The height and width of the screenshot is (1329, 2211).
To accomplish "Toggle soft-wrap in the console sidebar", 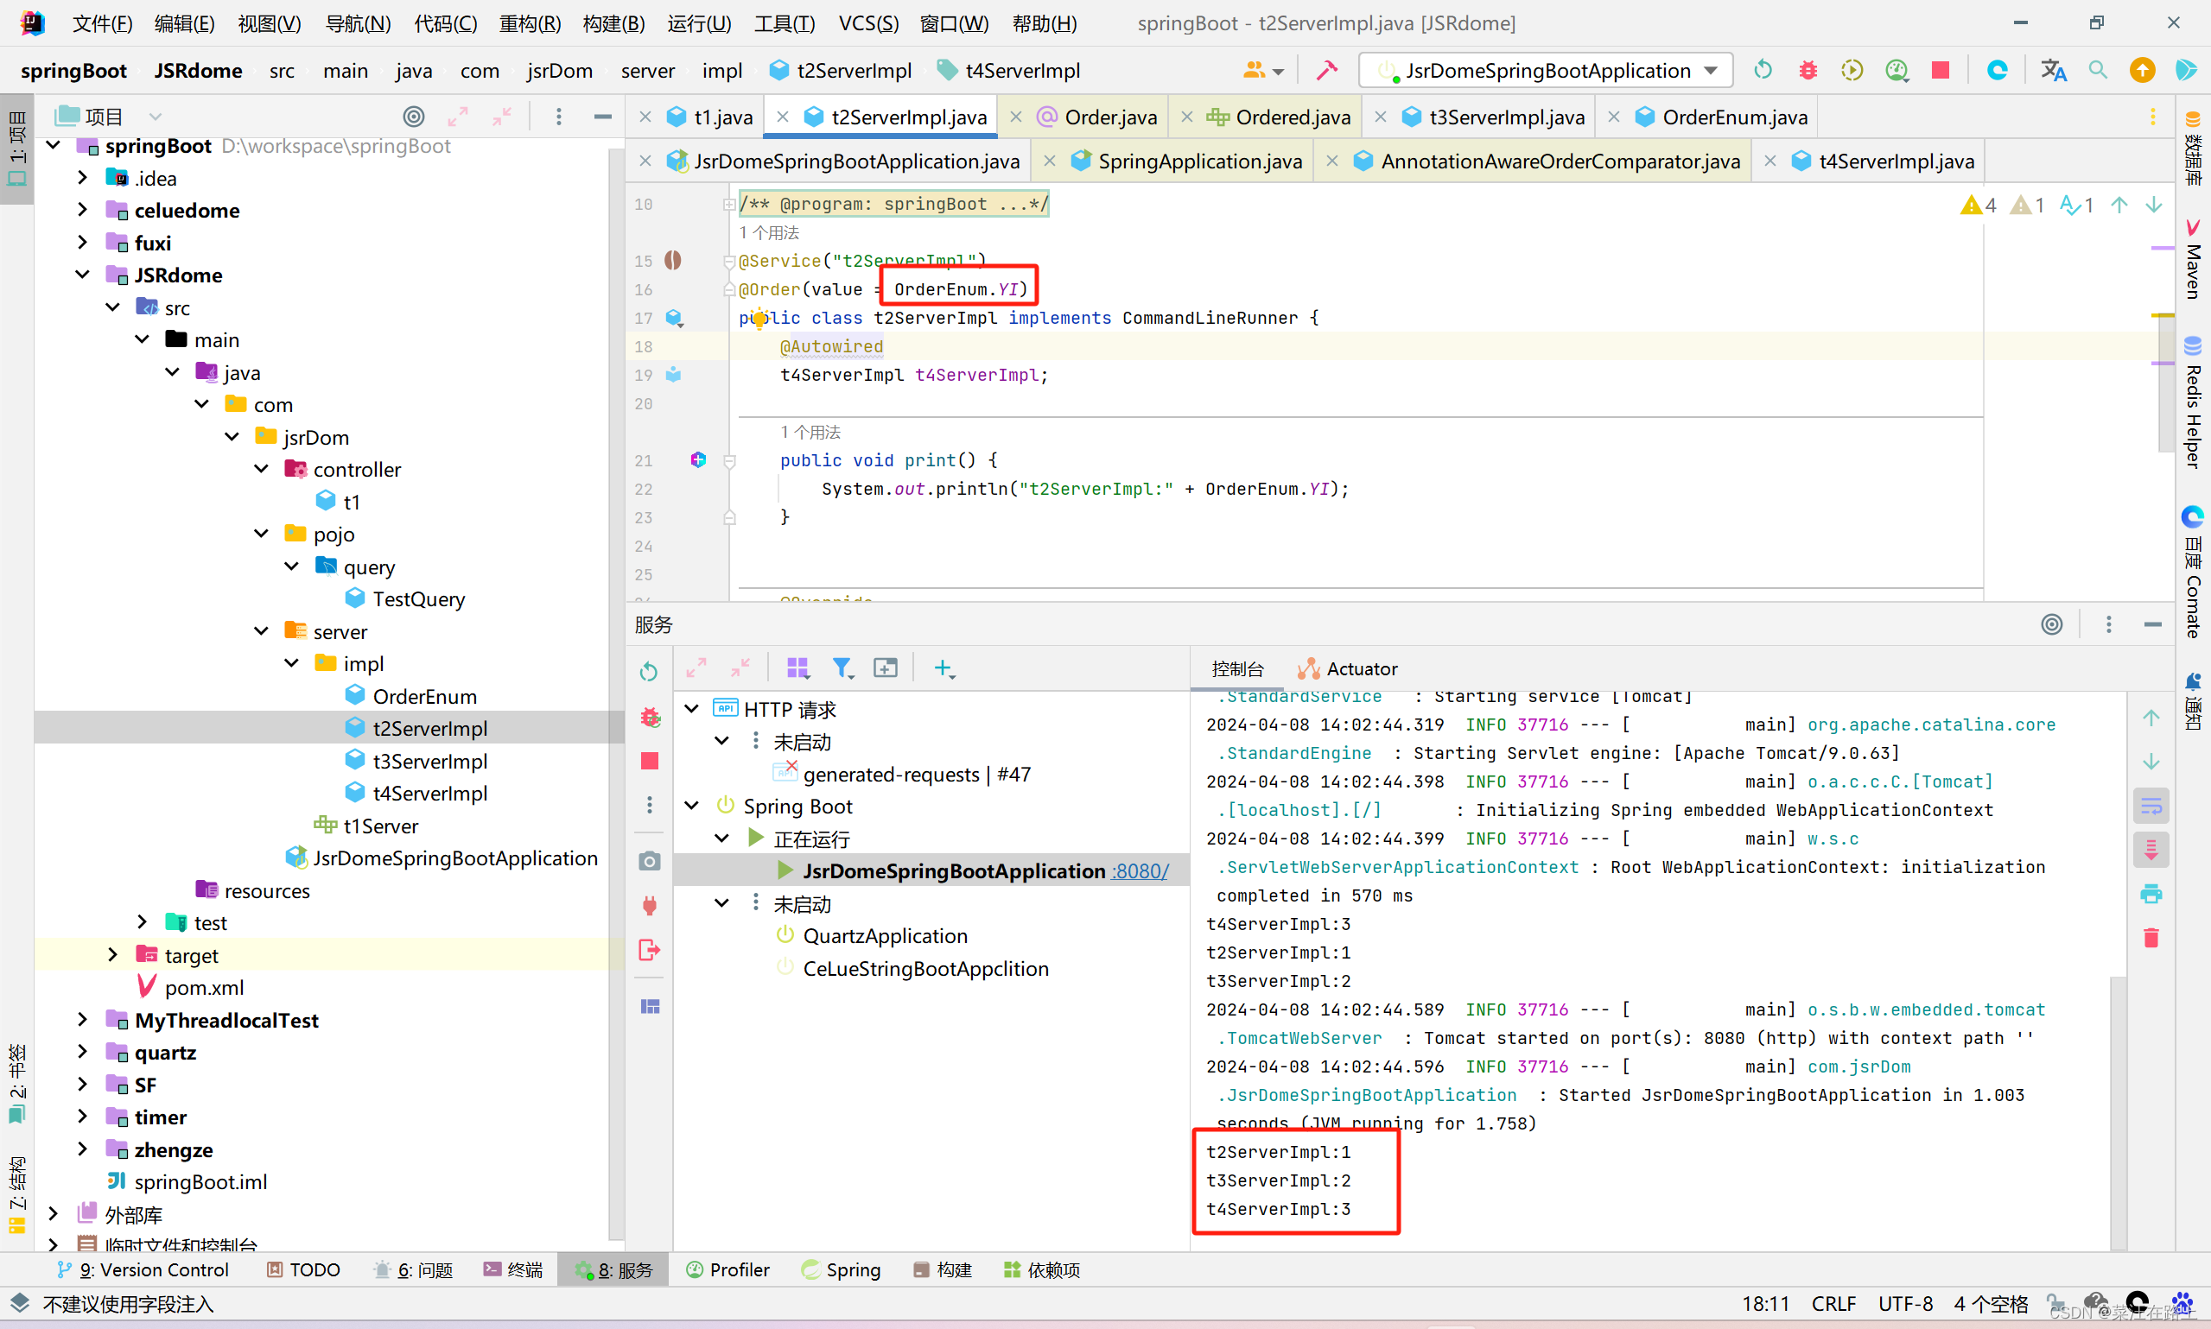I will [2151, 806].
